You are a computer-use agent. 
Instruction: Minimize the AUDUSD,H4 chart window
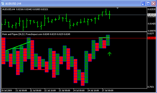coord(143,4)
